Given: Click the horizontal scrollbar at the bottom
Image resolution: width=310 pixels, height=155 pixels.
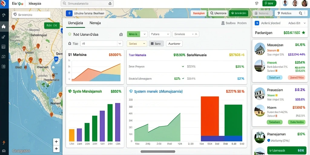Looking at the screenshot, I should click(158, 152).
